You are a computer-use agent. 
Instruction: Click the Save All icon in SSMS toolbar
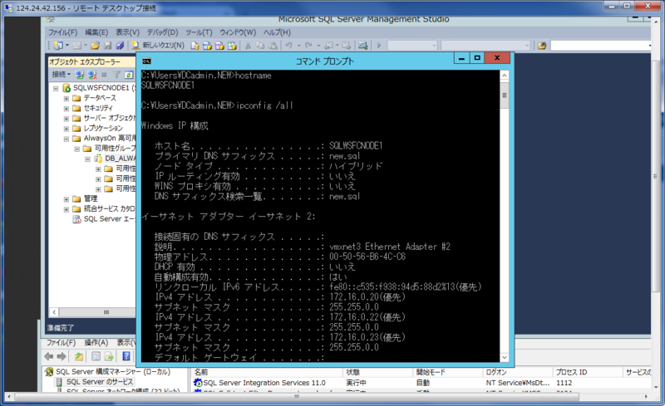click(x=120, y=45)
